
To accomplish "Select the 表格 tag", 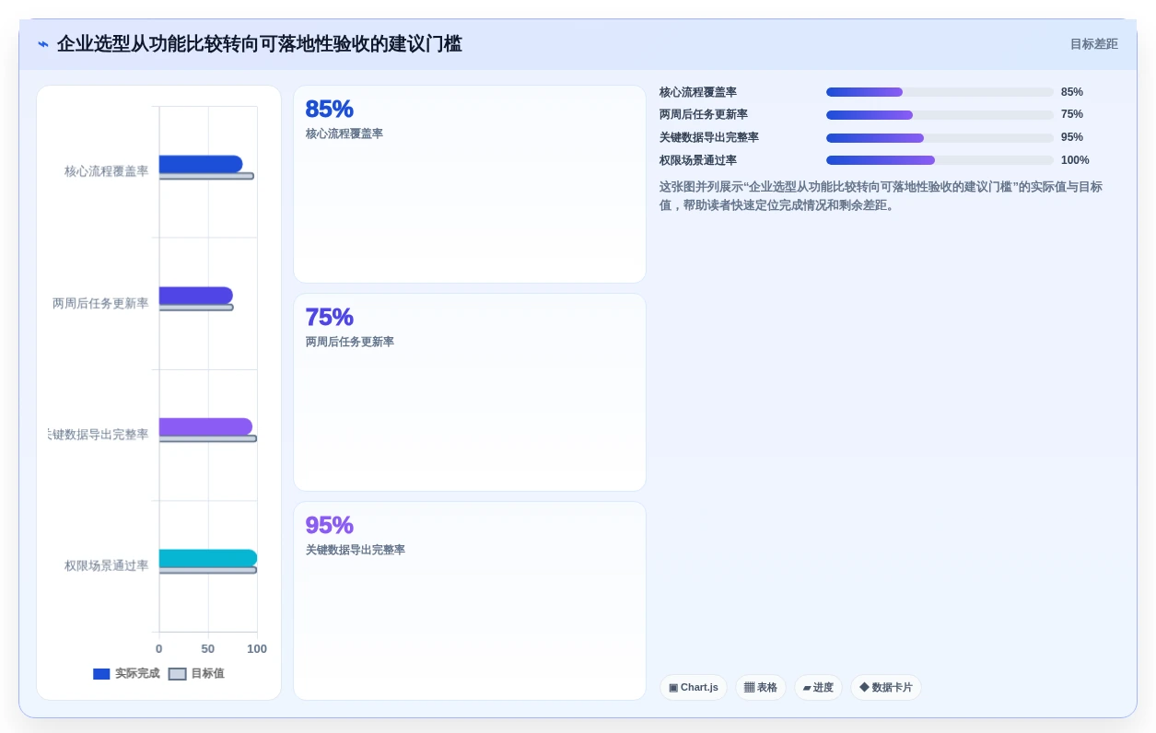I will click(x=761, y=688).
